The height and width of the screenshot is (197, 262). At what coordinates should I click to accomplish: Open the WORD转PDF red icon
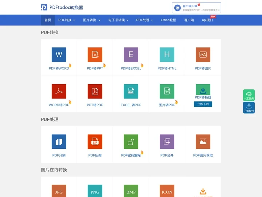[x=59, y=91]
